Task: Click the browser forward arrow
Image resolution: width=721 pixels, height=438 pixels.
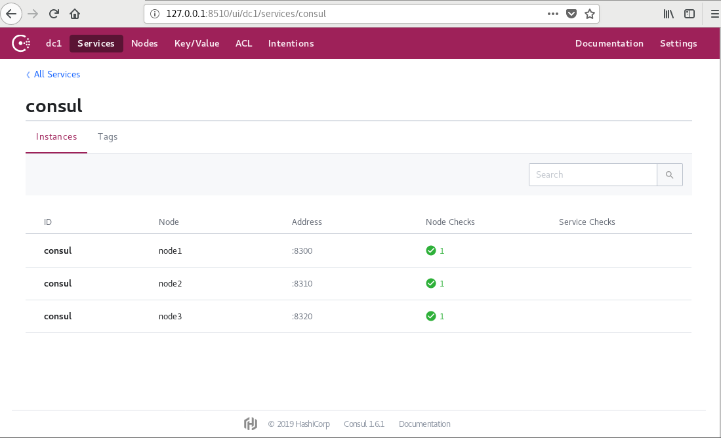Action: coord(33,14)
